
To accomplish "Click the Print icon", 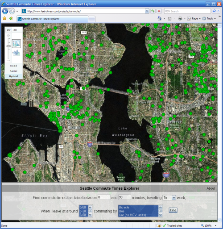I will point(180,18).
